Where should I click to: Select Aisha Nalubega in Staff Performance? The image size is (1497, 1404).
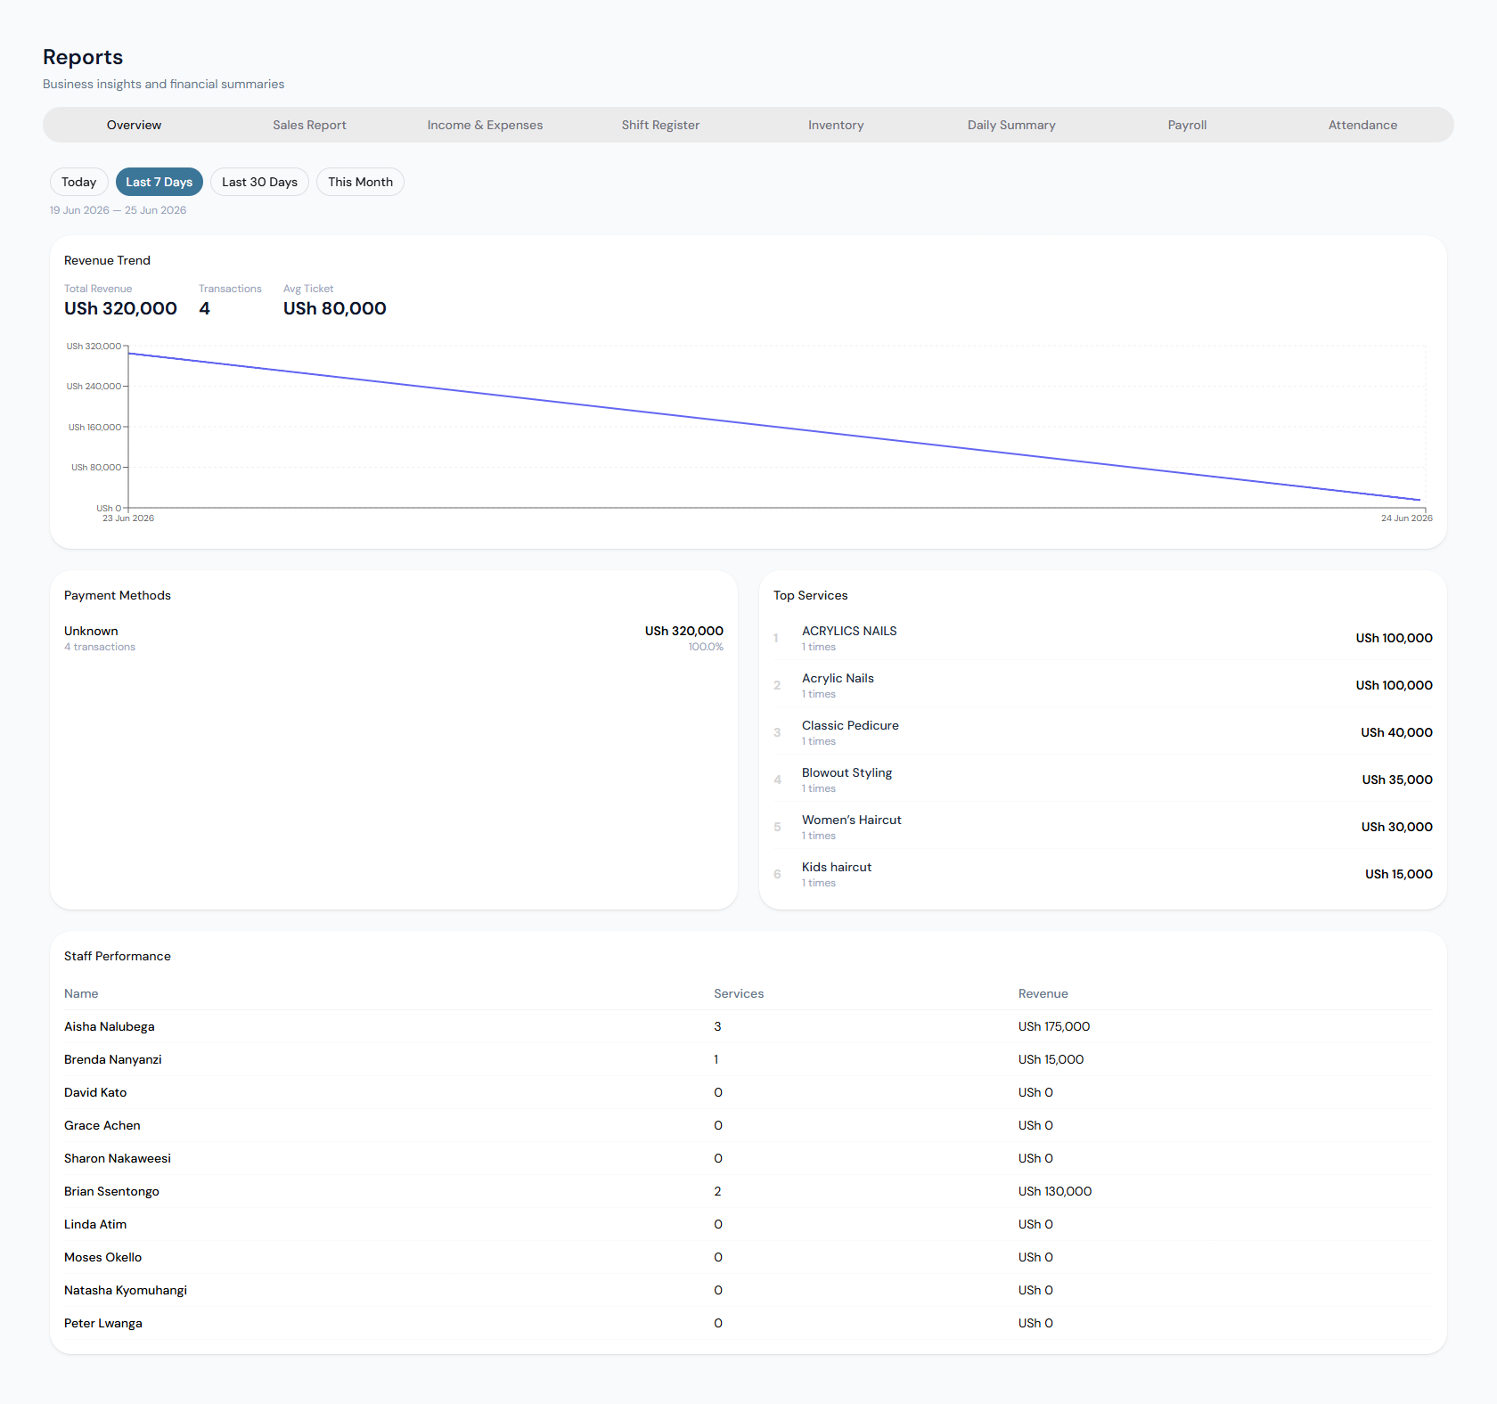pos(748,1026)
